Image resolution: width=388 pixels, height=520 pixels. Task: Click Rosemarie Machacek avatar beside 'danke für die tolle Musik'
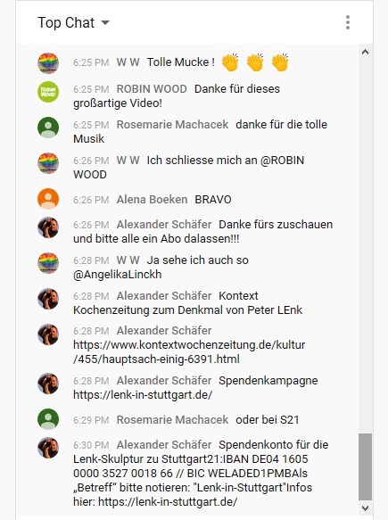tap(48, 128)
